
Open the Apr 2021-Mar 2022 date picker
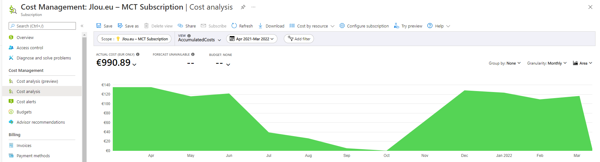click(x=252, y=39)
